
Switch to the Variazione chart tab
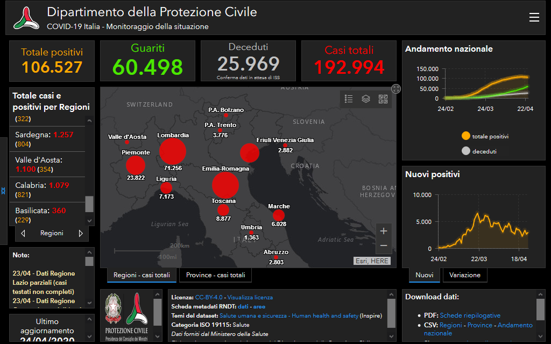pyautogui.click(x=465, y=275)
